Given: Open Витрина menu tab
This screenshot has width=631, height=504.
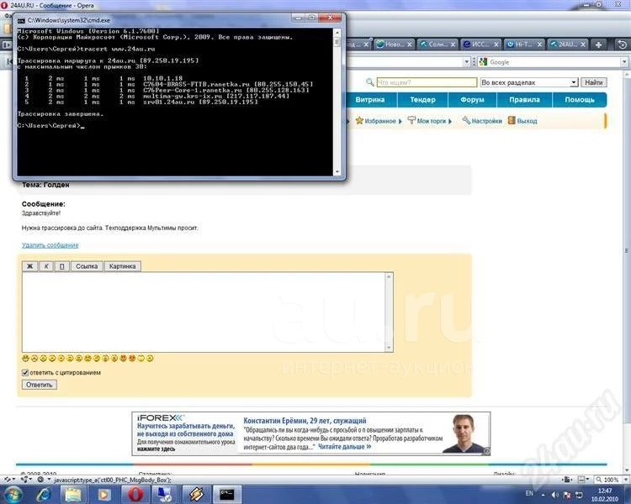Looking at the screenshot, I should coord(370,100).
